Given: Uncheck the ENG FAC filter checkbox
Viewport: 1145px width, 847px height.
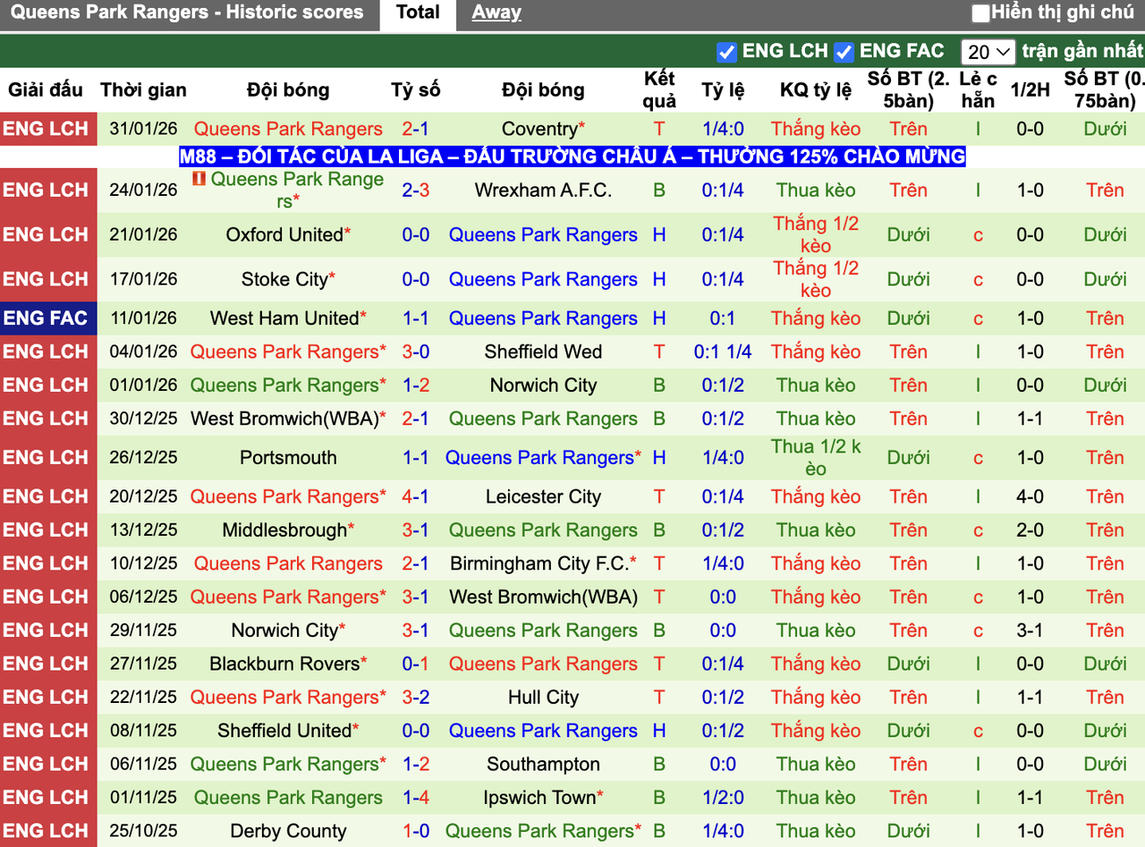Looking at the screenshot, I should coord(844,52).
